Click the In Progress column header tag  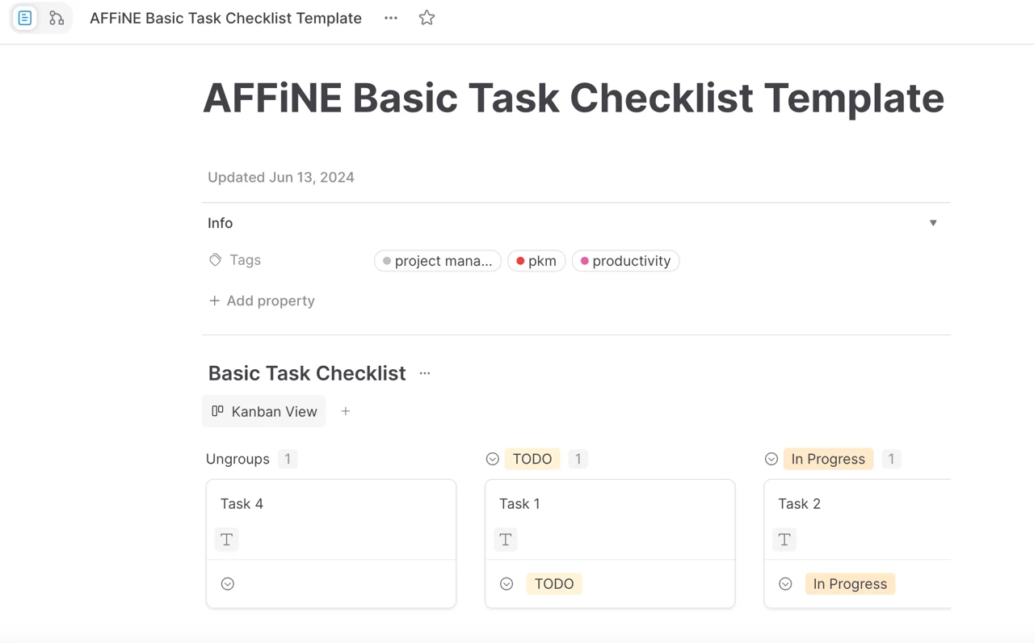(x=828, y=459)
